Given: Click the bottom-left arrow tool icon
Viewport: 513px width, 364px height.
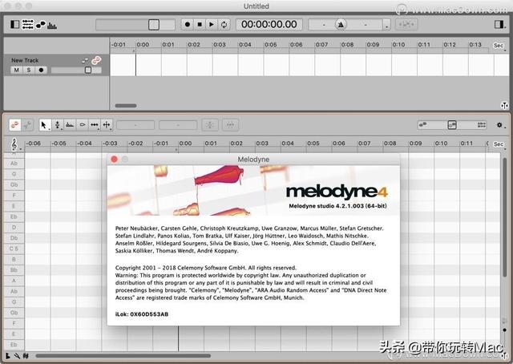Looking at the screenshot, I should pyautogui.click(x=8, y=356).
